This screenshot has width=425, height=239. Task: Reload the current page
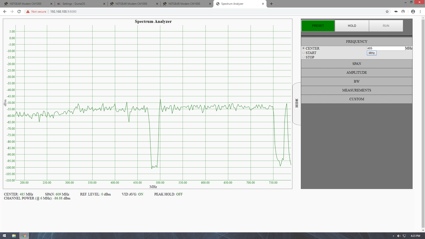(x=19, y=11)
